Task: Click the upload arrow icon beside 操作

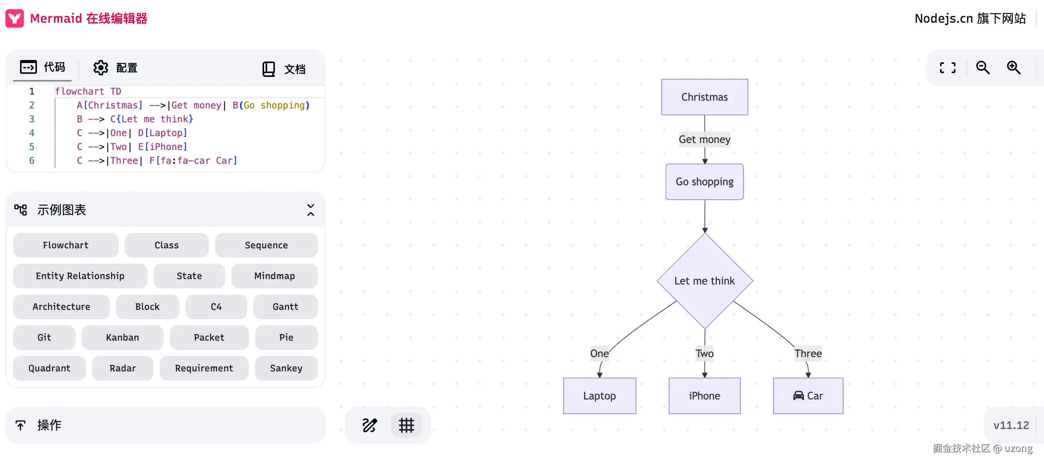Action: click(x=21, y=425)
